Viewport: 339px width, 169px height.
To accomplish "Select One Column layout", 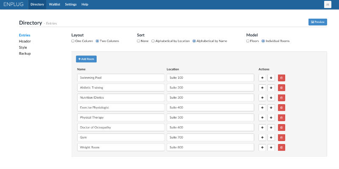I will tap(73, 41).
